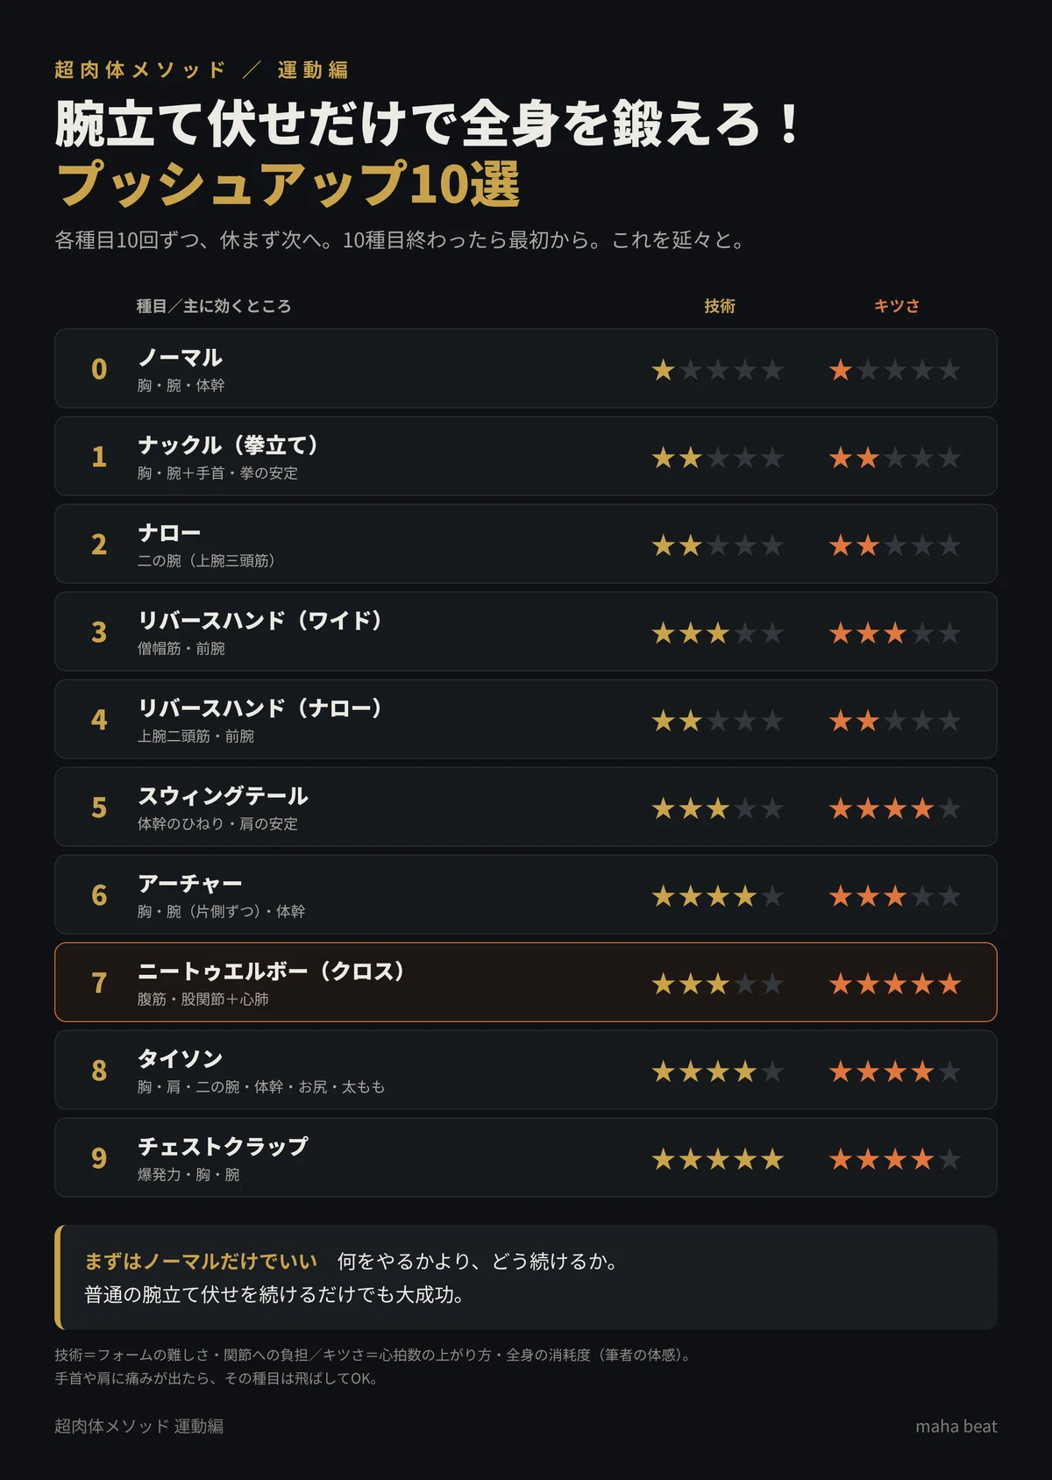This screenshot has width=1052, height=1480.
Task: Click the five orange stars for ニートゥエルボー
Action: [895, 984]
